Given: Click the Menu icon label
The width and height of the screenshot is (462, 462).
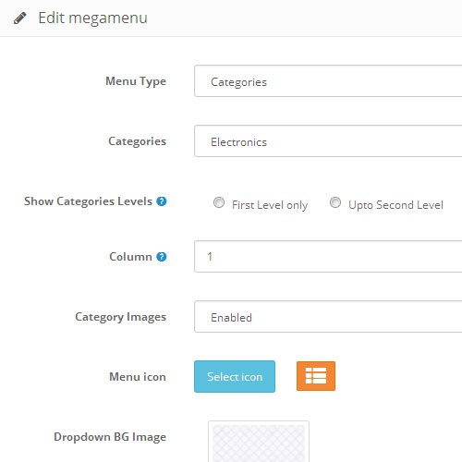Looking at the screenshot, I should [138, 377].
